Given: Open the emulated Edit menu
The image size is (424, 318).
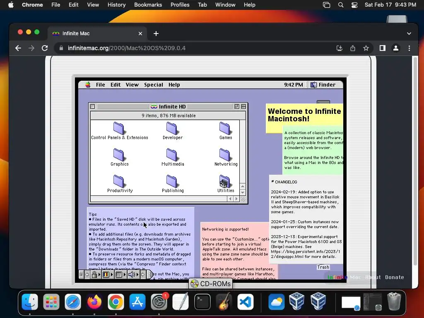Looking at the screenshot, I should point(116,84).
